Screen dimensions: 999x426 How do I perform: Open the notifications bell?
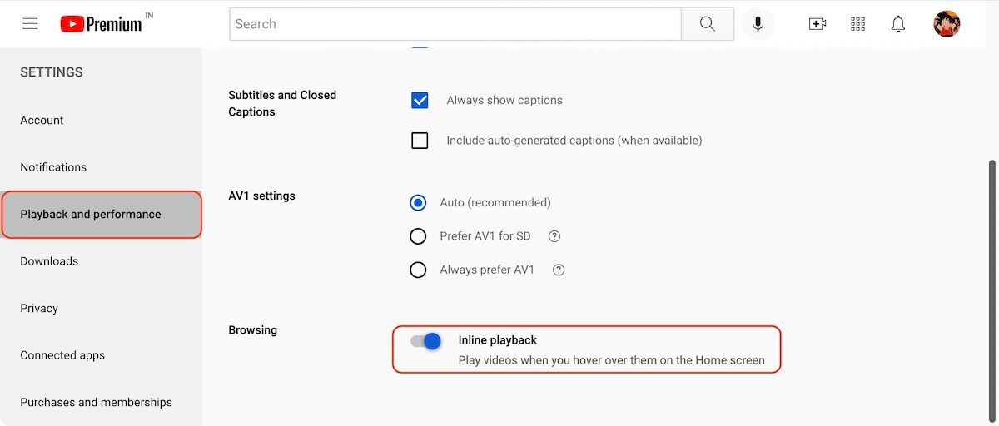click(x=897, y=24)
